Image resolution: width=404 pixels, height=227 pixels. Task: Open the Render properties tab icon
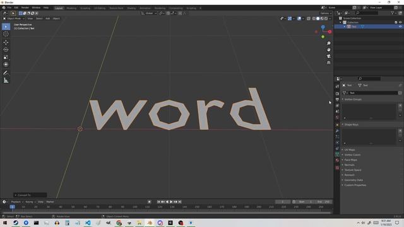click(337, 94)
